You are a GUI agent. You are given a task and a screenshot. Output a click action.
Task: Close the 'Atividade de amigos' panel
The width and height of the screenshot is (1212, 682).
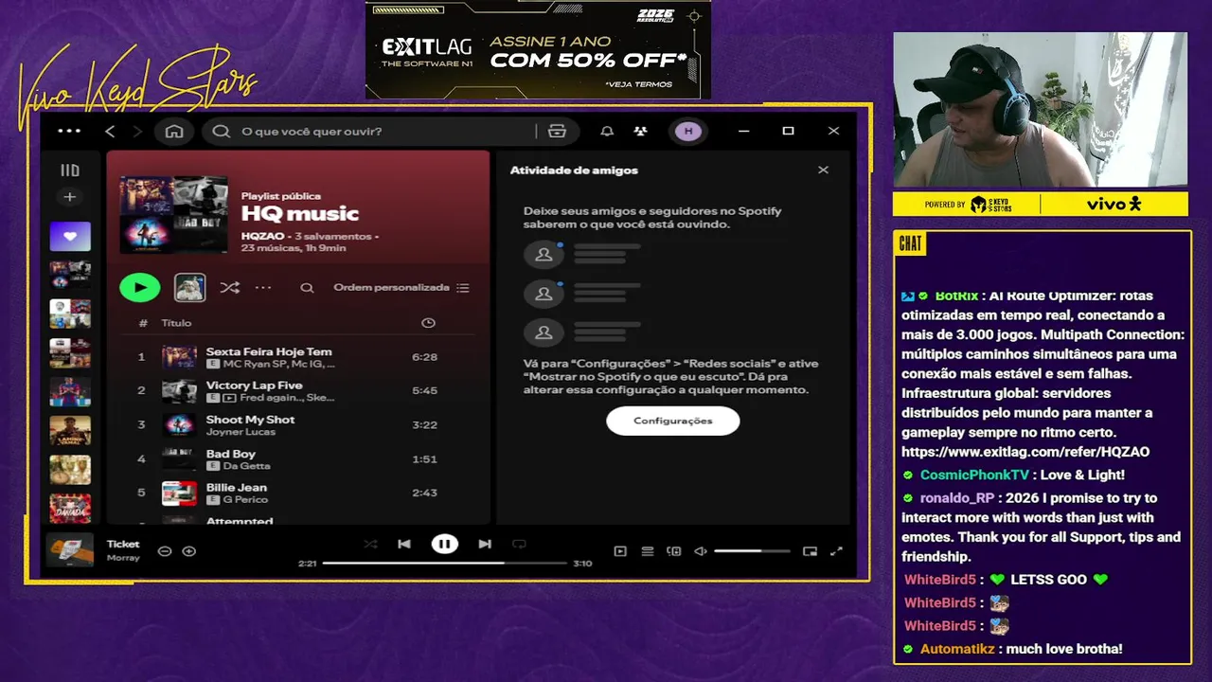pyautogui.click(x=823, y=170)
